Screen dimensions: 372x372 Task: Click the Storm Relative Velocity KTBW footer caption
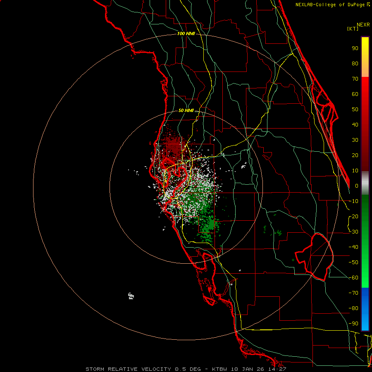[186, 369]
